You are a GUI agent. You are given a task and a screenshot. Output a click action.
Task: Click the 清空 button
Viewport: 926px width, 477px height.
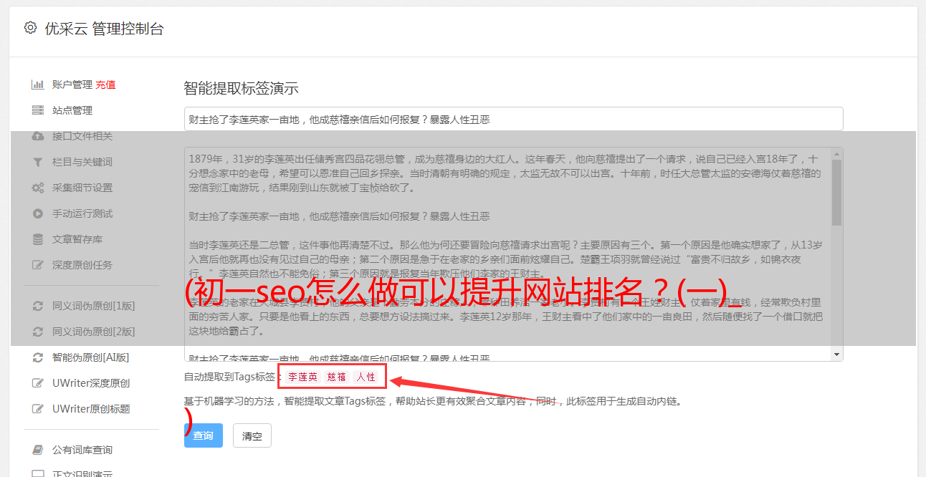tap(252, 435)
